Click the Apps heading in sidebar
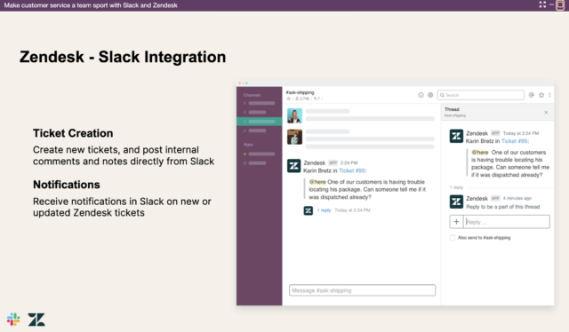Viewport: 569px width, 332px height. (x=248, y=145)
